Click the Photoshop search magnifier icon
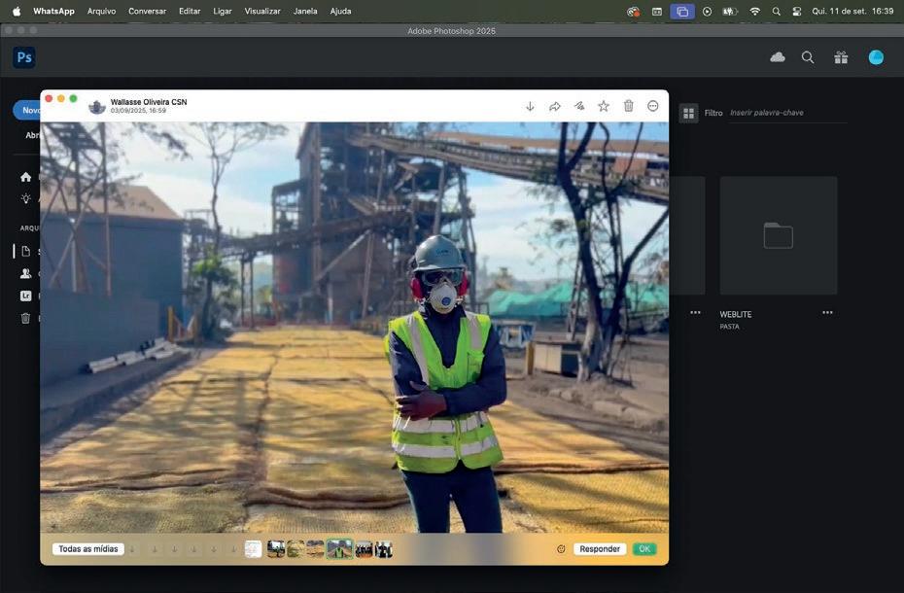 [808, 57]
